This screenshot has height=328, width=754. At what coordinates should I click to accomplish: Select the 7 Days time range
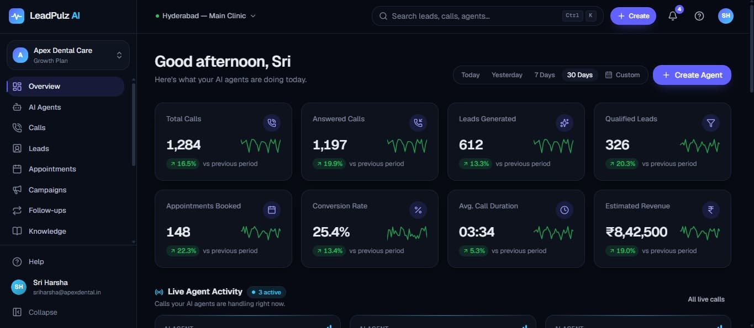pos(545,75)
